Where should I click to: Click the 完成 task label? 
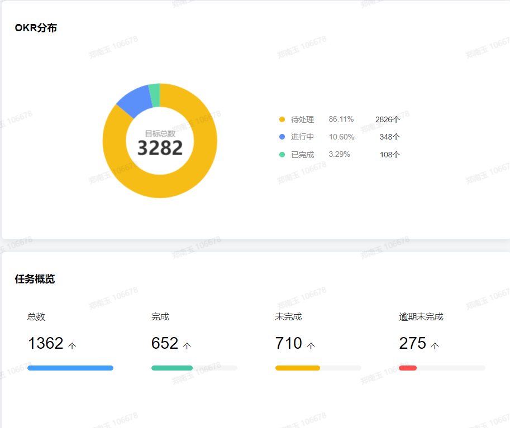(x=160, y=316)
